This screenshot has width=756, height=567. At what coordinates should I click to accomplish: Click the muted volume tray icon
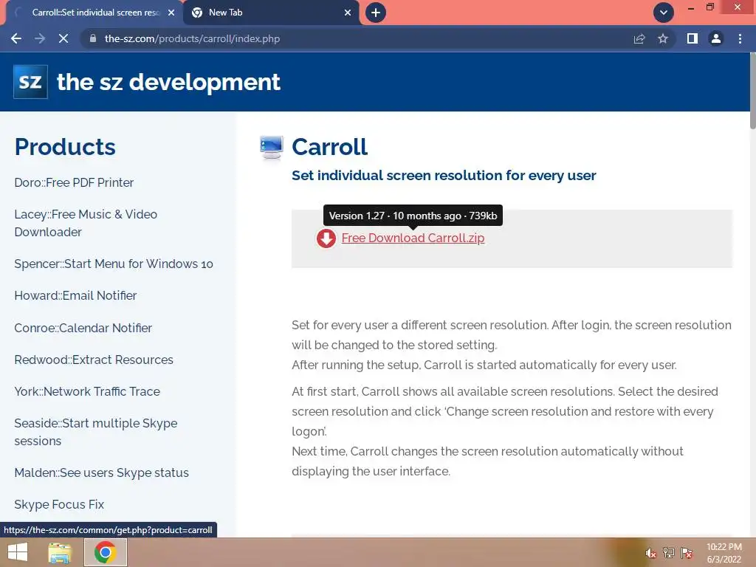650,553
